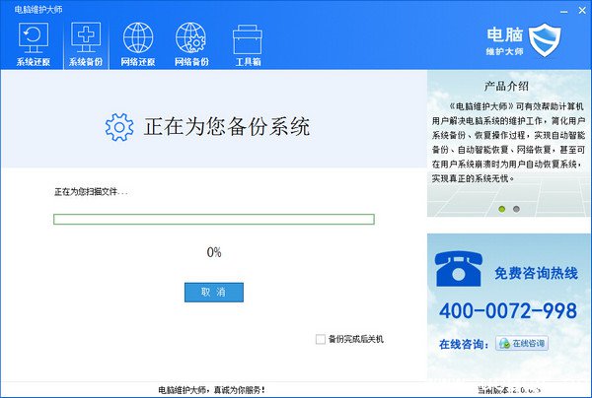Click the blue gear icon beside 正在为您备份系统
This screenshot has height=398, width=592.
119,127
